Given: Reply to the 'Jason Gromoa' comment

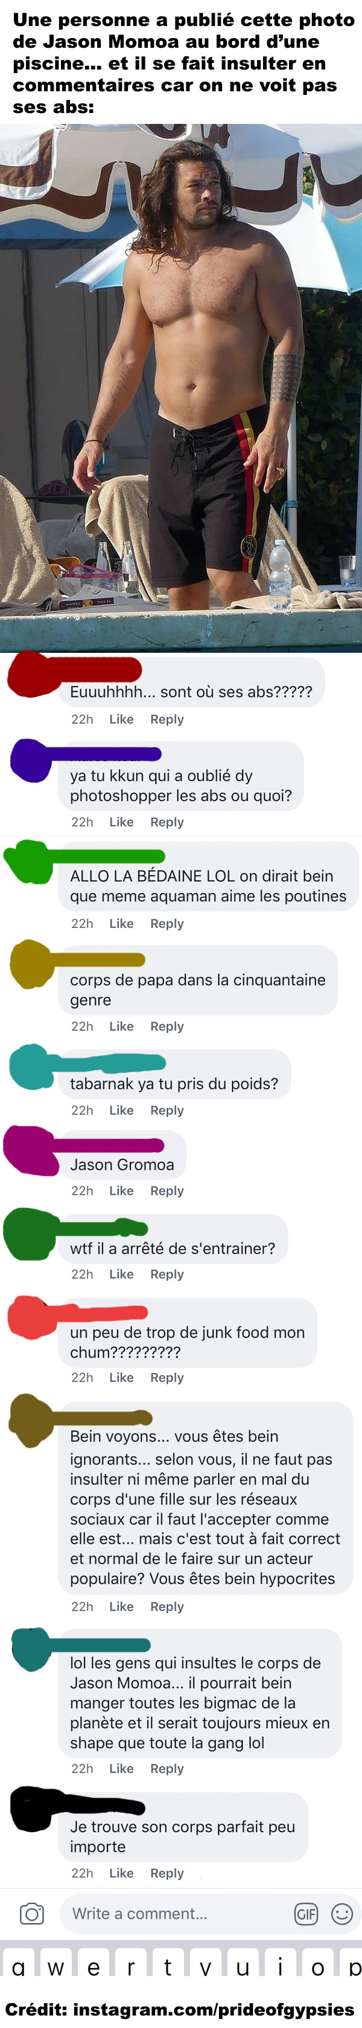Looking at the screenshot, I should pyautogui.click(x=167, y=1190).
